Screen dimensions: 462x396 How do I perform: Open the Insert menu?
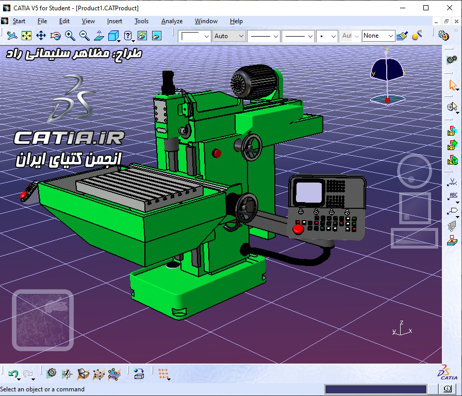click(x=114, y=21)
